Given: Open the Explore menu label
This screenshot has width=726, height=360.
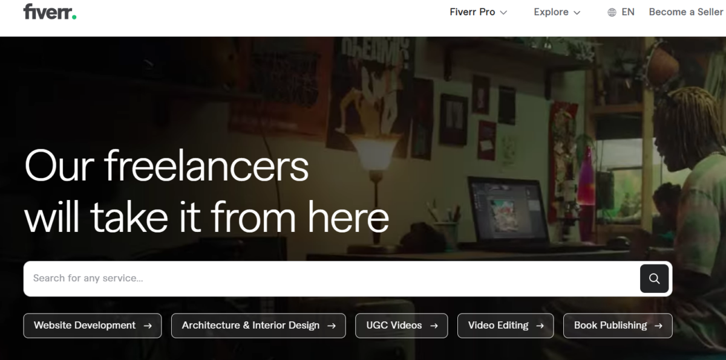Looking at the screenshot, I should (551, 12).
